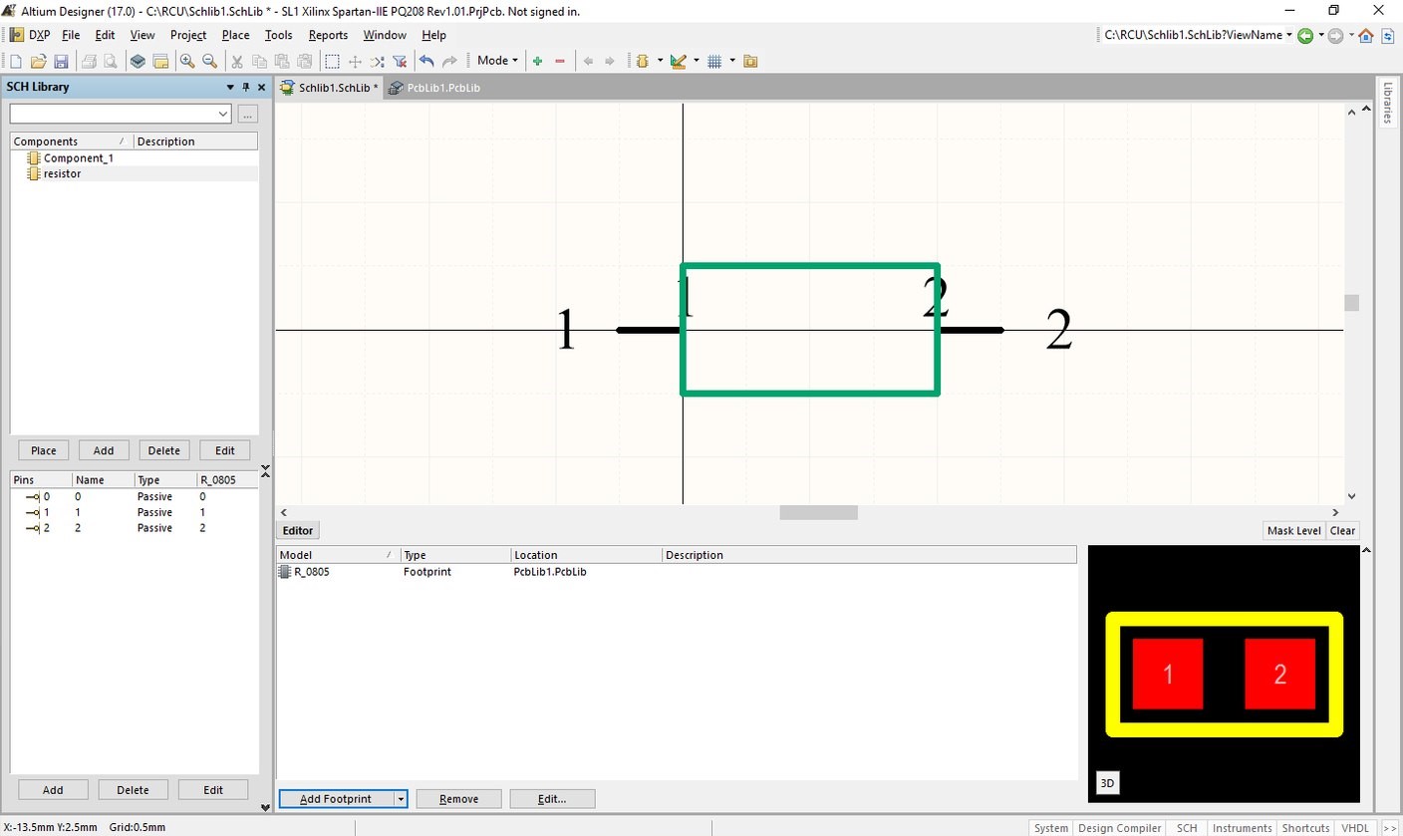This screenshot has height=836, width=1403.
Task: Collapse the model preview pane arrow
Action: (1367, 550)
